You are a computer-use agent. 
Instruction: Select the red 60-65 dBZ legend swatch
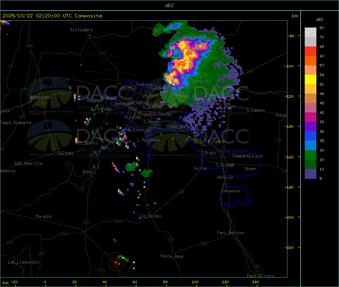tap(310, 51)
